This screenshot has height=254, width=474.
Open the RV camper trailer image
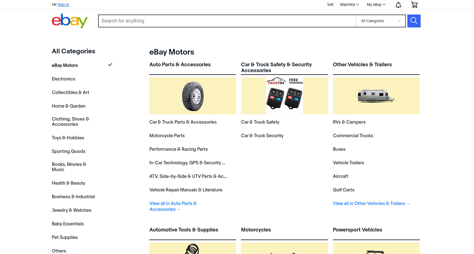coord(376,96)
